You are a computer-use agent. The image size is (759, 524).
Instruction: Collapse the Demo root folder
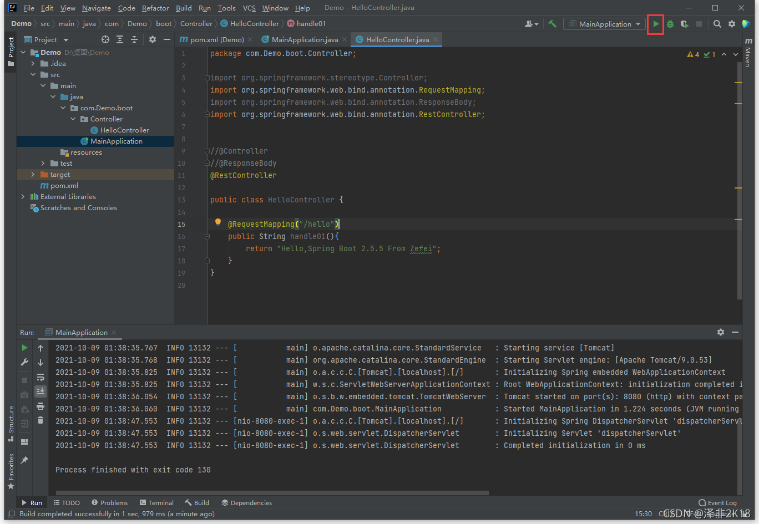[x=23, y=53]
